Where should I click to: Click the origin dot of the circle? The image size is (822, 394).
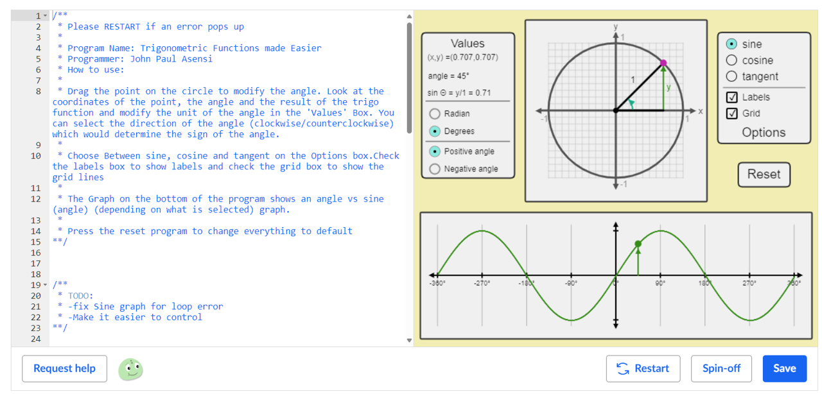[x=616, y=110]
